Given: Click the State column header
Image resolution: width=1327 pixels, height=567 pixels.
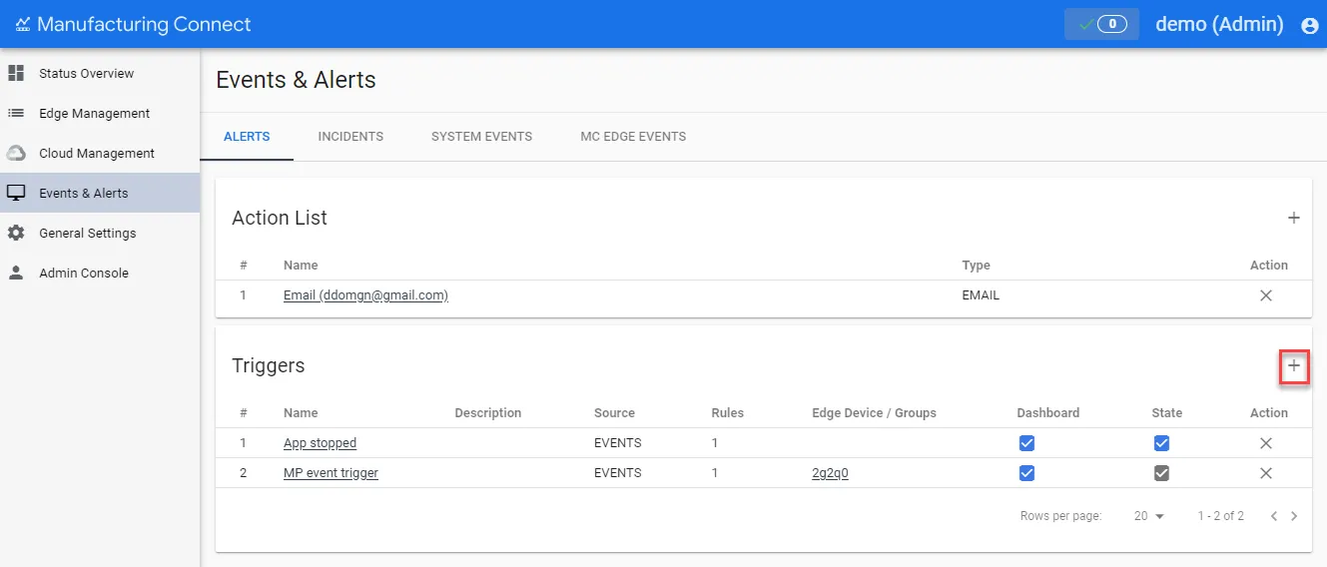Looking at the screenshot, I should [1166, 413].
